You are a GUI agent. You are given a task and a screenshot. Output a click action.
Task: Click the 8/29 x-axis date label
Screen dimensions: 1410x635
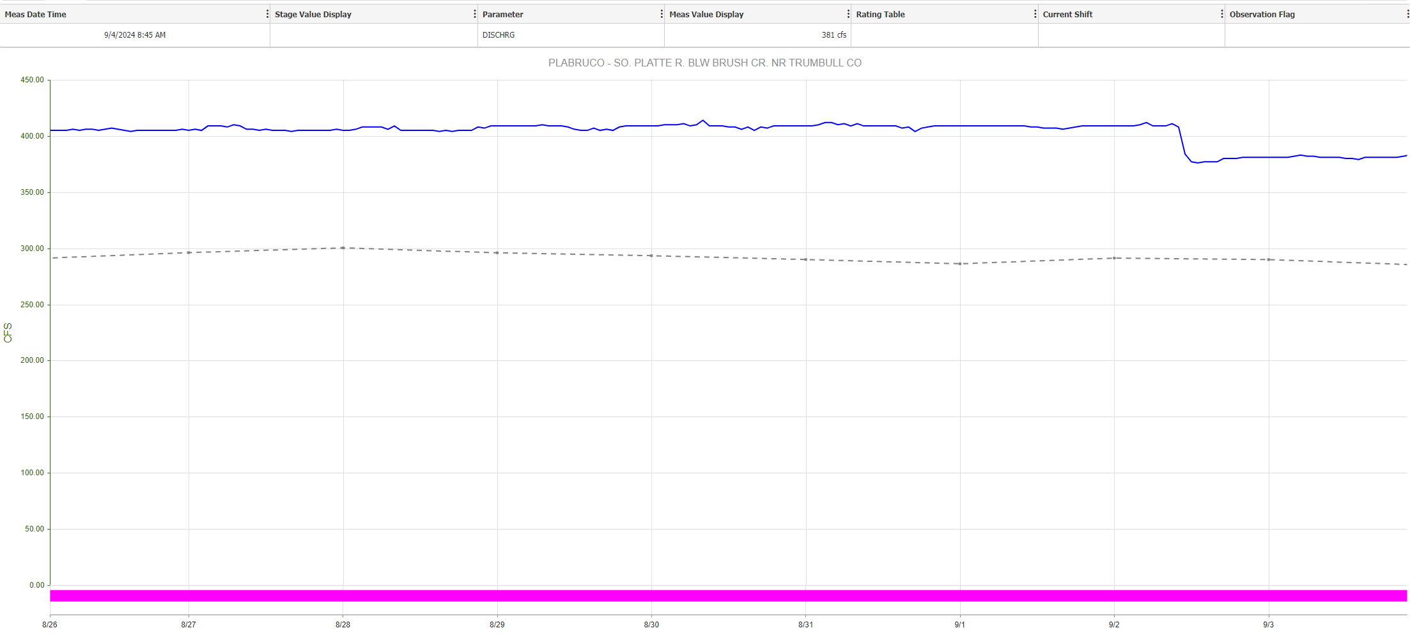(497, 625)
